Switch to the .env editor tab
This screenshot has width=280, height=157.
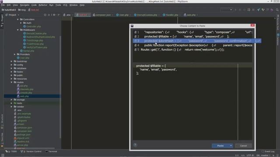[x=68, y=15]
